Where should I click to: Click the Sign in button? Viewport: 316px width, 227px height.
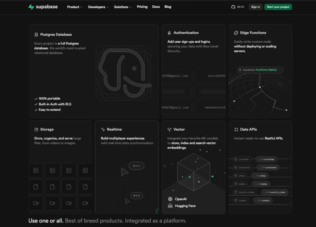pyautogui.click(x=256, y=6)
